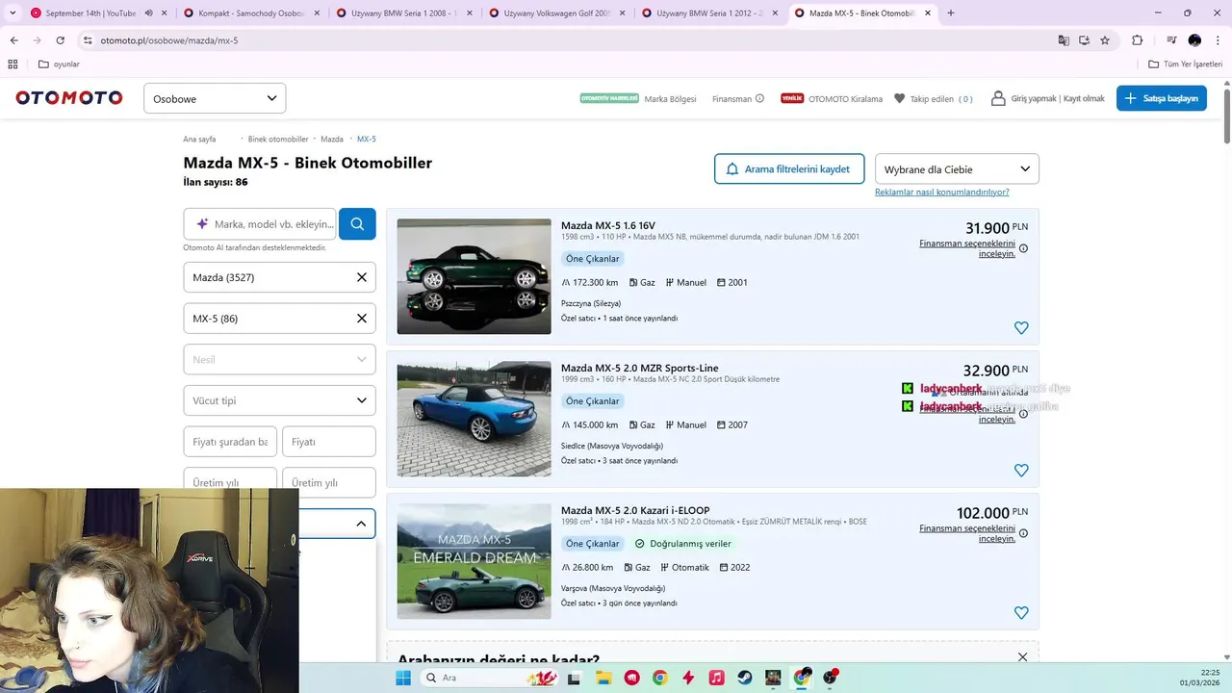Open the Mazda MX-5 2.0 Kazari i-ELOOP title

635,510
